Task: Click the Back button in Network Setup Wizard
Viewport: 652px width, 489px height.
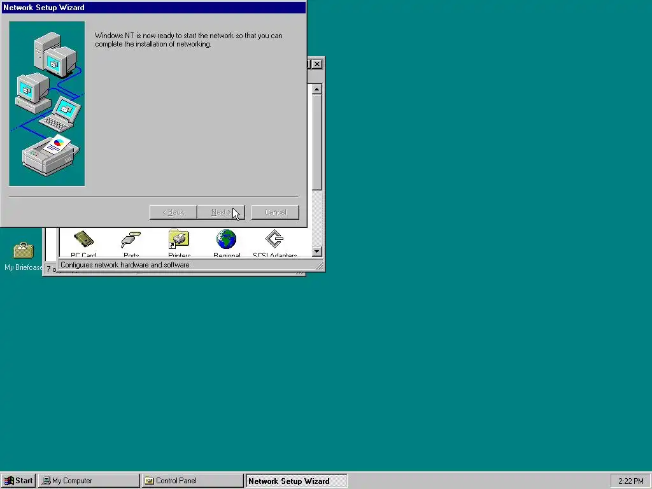Action: 173,212
